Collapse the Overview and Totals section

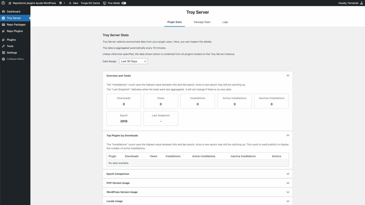point(288,76)
